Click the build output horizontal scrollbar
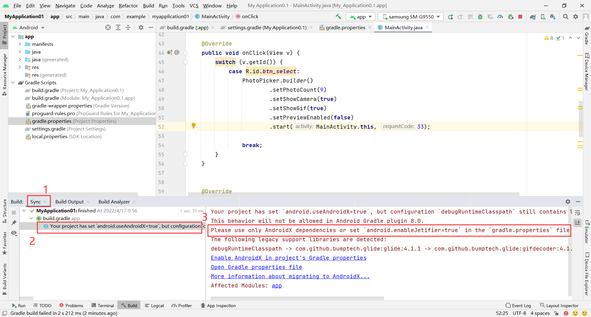The image size is (591, 317). pos(297,298)
